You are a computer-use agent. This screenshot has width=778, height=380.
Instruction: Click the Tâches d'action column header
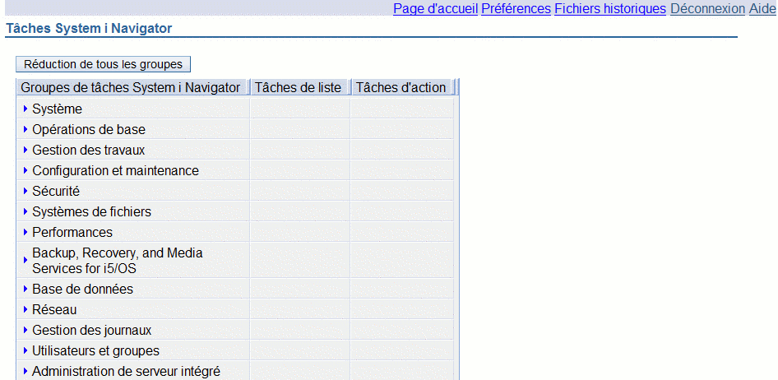pos(402,87)
